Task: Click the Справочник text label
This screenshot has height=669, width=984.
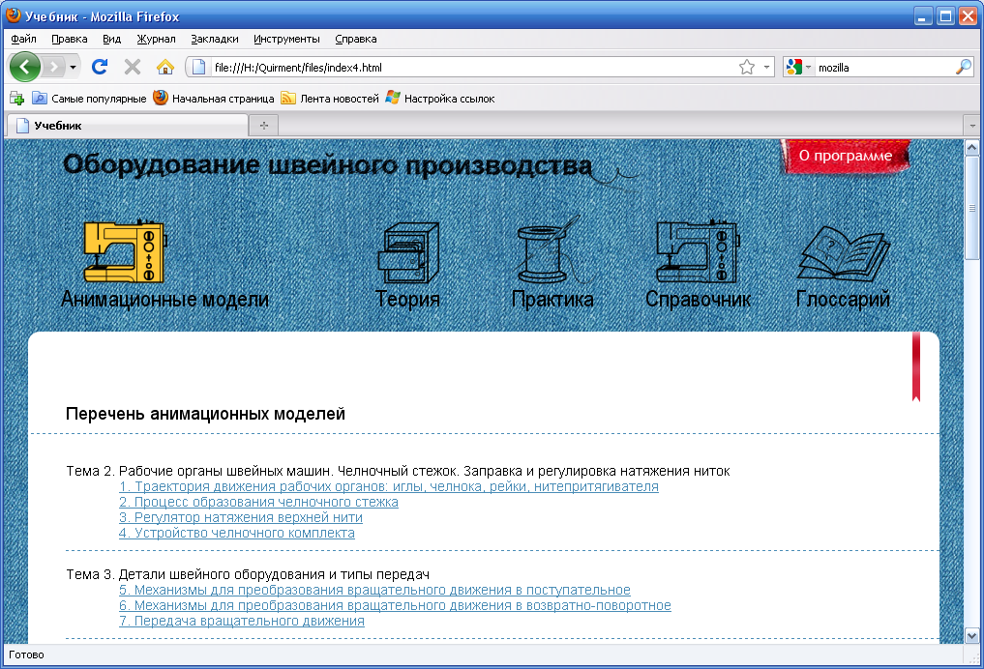Action: 698,299
